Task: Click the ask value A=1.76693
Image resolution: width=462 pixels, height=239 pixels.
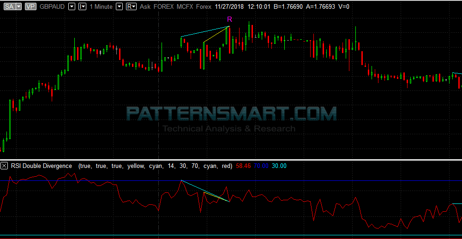Action: [x=320, y=6]
